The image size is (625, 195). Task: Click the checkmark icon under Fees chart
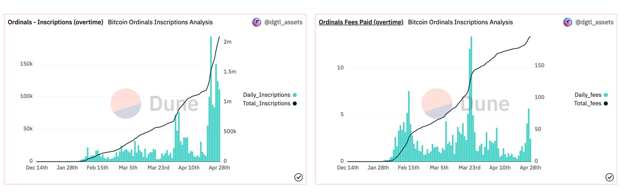(x=609, y=177)
